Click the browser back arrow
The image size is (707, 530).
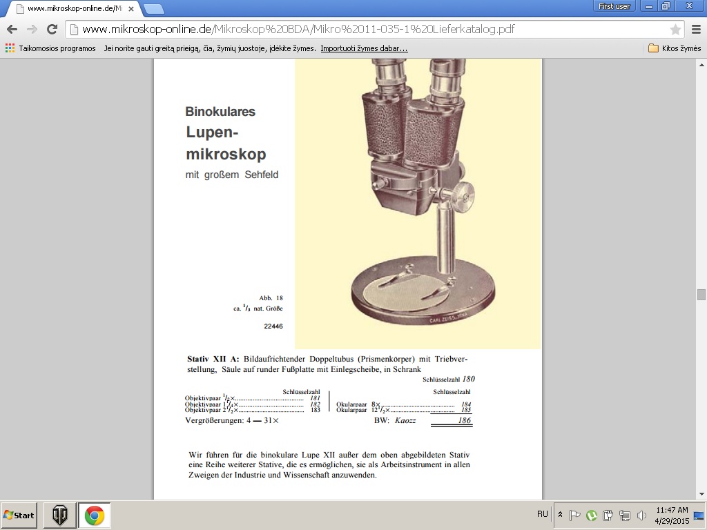point(12,30)
